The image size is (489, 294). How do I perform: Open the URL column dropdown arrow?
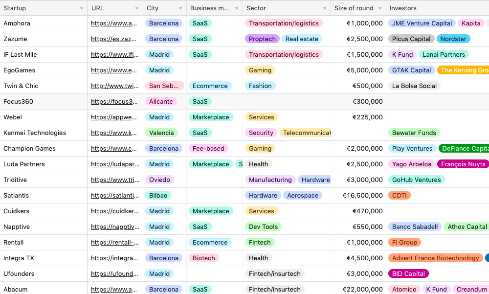click(136, 8)
